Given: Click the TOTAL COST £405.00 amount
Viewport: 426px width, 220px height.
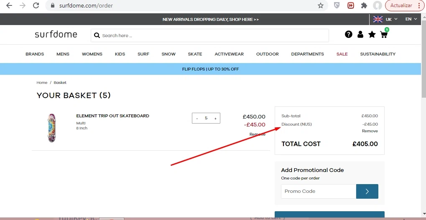Looking at the screenshot, I should pos(365,144).
